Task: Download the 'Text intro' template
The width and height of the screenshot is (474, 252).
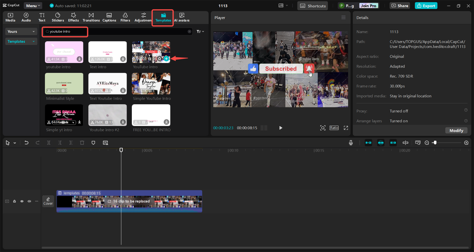Action: pyautogui.click(x=123, y=59)
